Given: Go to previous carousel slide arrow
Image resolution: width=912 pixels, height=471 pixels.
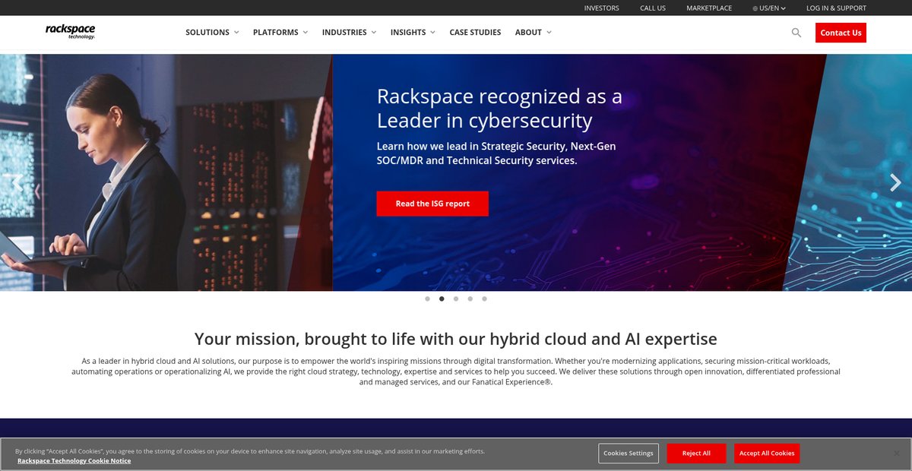Looking at the screenshot, I should tap(17, 182).
